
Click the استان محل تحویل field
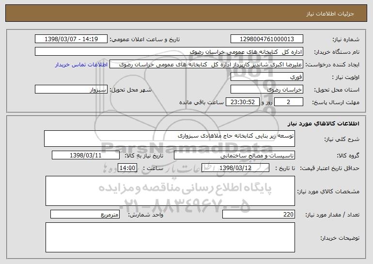(x=266, y=90)
